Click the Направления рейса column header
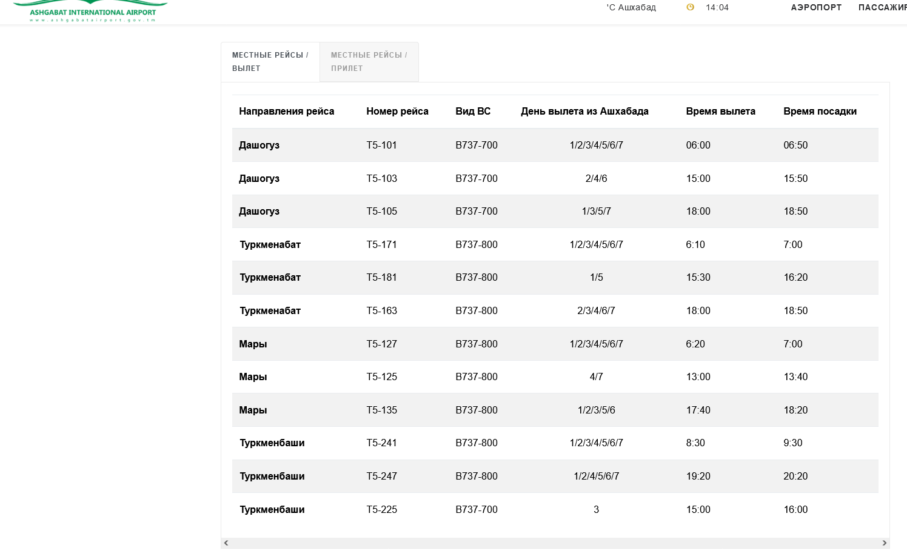This screenshot has height=559, width=907. 287,111
